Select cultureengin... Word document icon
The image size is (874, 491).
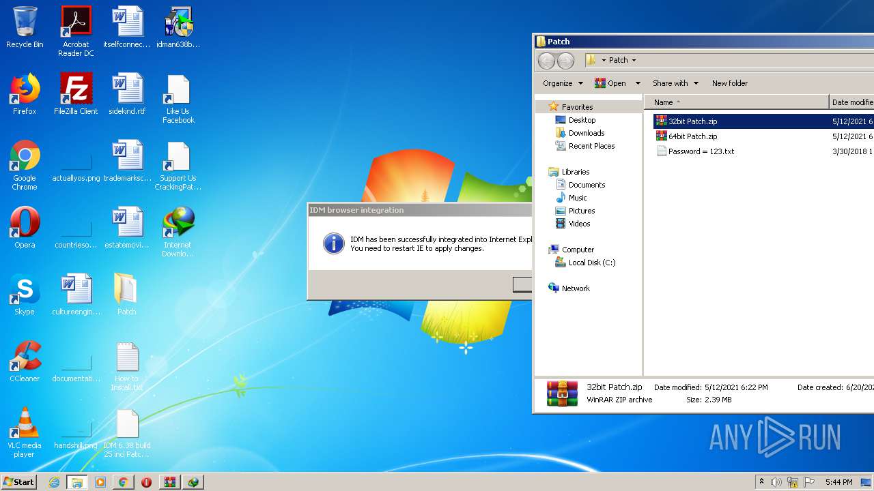point(76,295)
